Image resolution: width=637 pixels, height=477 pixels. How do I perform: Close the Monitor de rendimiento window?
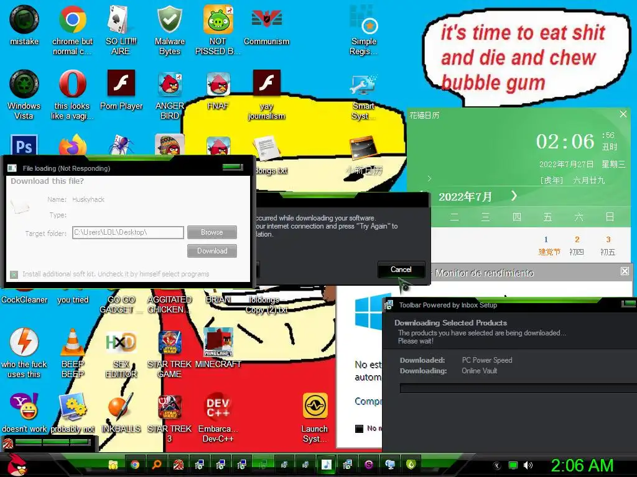pyautogui.click(x=625, y=271)
